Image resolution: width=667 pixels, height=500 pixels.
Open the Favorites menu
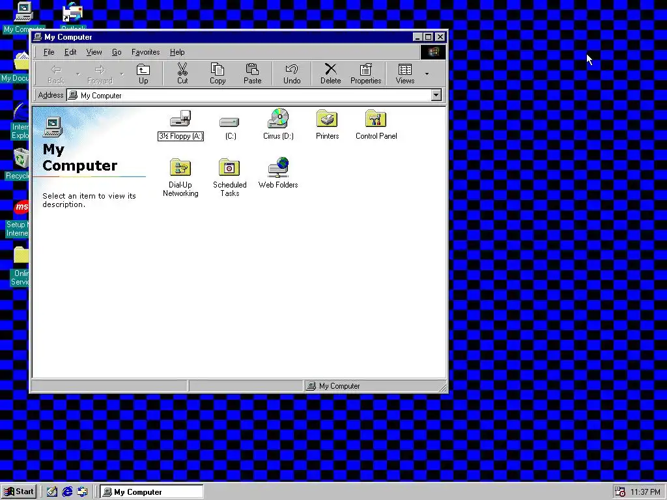(145, 52)
